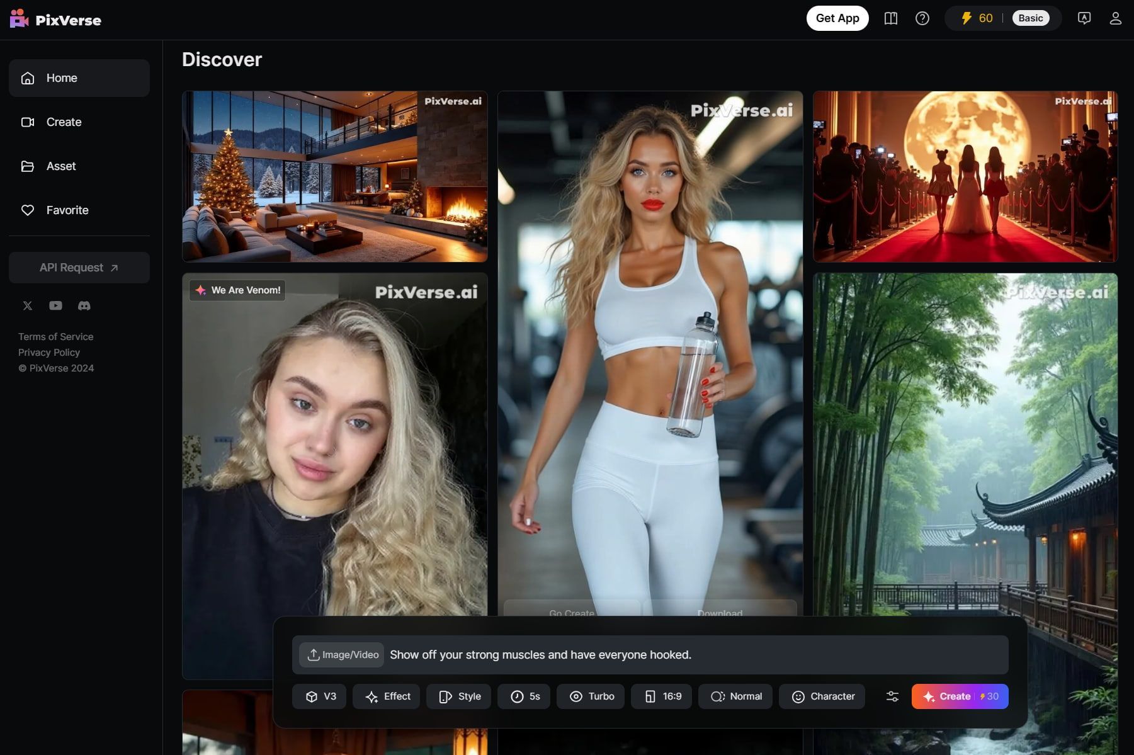
Task: Open the 5s duration selector
Action: pyautogui.click(x=523, y=696)
